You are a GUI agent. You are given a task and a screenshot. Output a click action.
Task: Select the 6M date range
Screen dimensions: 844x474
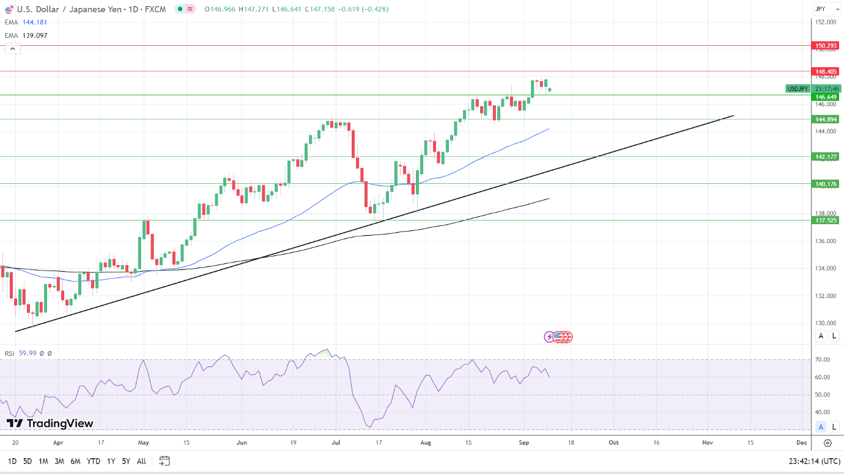pyautogui.click(x=75, y=461)
